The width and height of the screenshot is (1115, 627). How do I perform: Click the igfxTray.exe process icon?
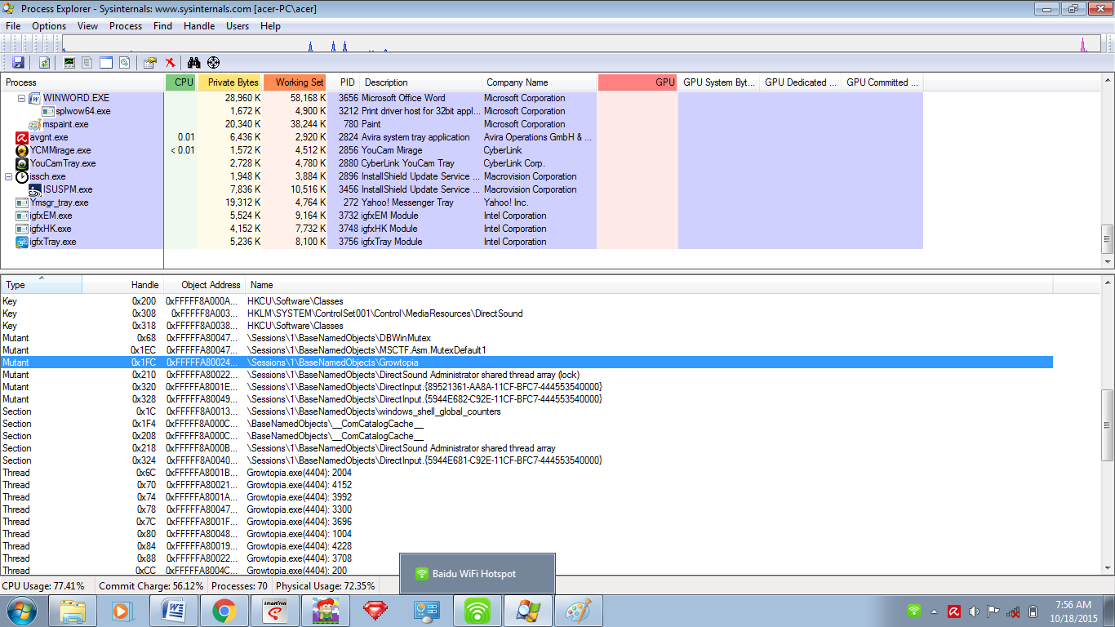point(22,242)
